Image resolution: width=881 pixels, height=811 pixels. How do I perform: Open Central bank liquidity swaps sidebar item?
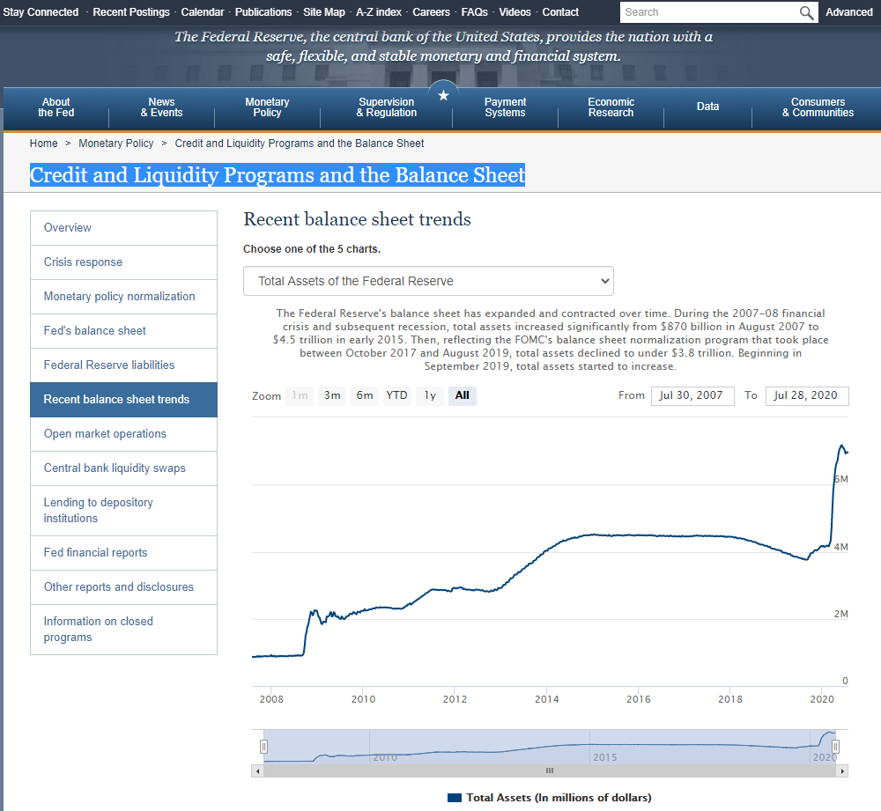click(123, 468)
